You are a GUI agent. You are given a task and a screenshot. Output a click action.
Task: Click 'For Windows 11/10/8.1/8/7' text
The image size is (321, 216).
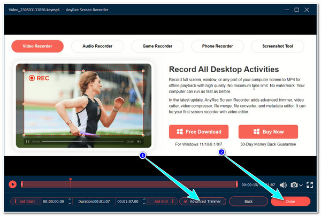(x=198, y=144)
